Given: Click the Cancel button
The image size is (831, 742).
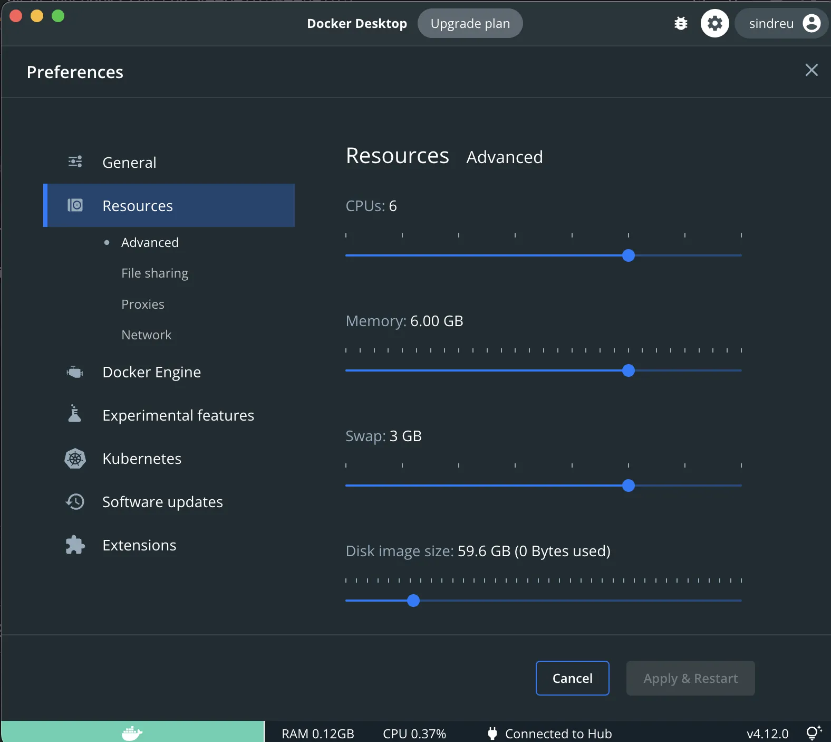Looking at the screenshot, I should (x=572, y=678).
